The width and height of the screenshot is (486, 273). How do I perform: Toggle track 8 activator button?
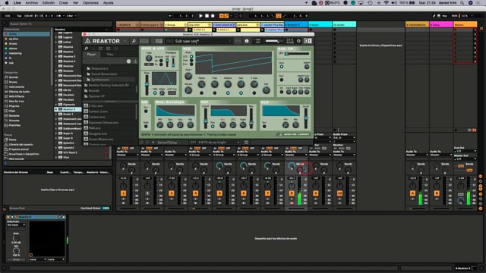coord(292,193)
